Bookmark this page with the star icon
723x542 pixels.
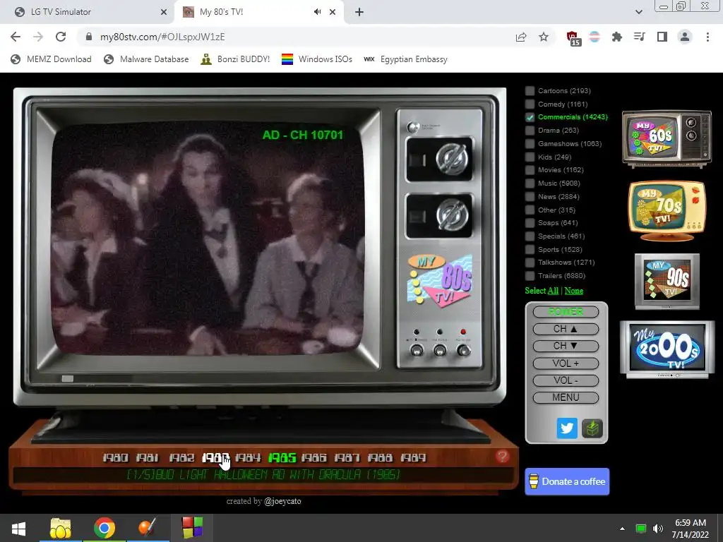(x=544, y=37)
